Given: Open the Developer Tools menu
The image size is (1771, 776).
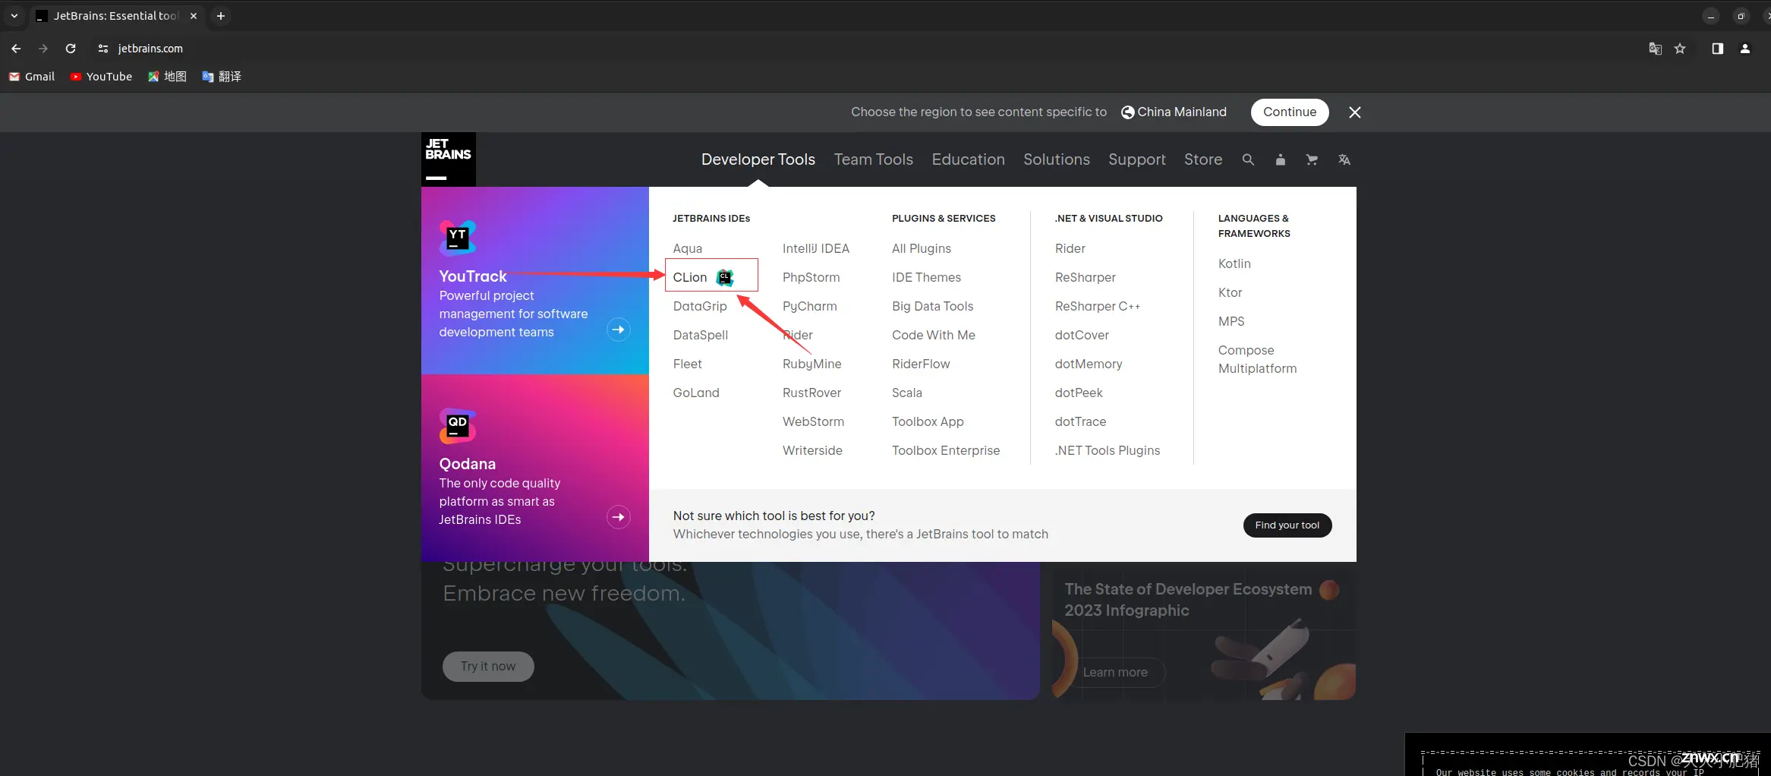Looking at the screenshot, I should [x=758, y=159].
